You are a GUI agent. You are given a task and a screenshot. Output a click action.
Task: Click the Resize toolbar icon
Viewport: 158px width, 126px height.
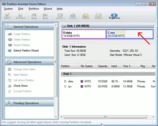pyautogui.click(x=60, y=16)
